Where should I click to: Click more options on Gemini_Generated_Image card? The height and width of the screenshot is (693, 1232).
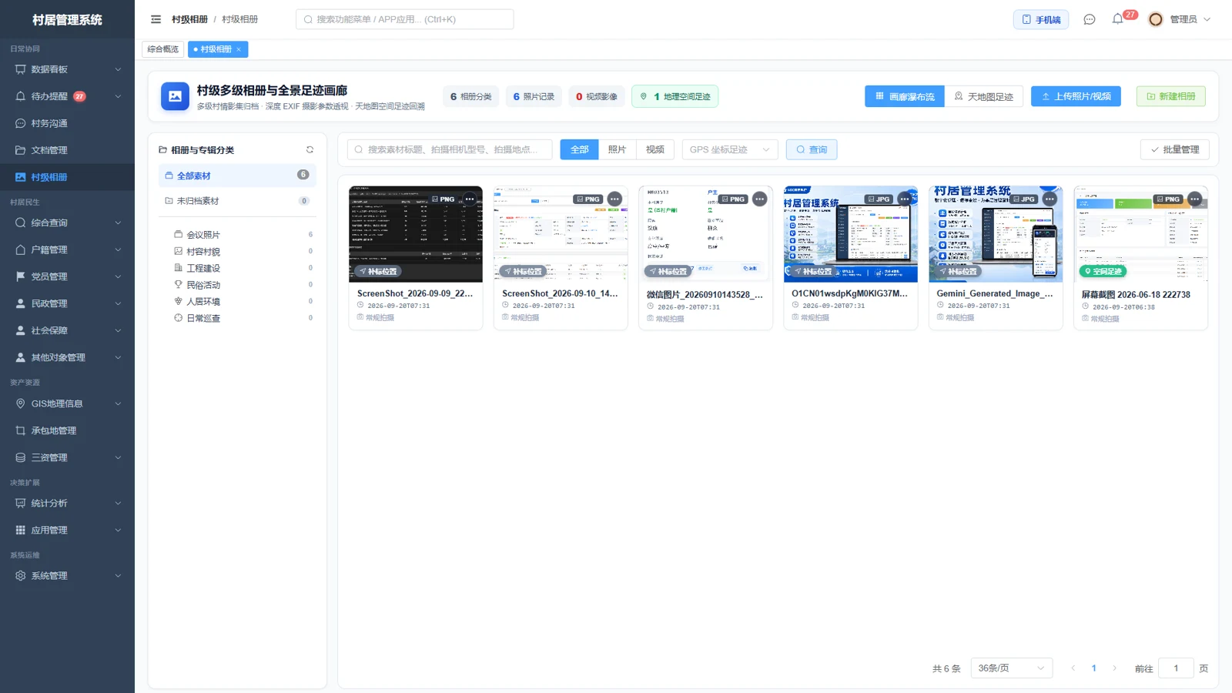pyautogui.click(x=1050, y=199)
